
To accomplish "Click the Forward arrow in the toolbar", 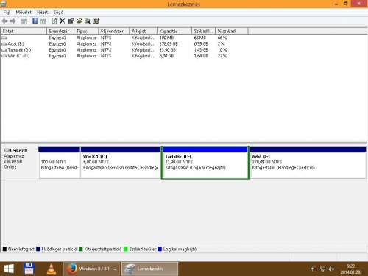I will coord(13,21).
